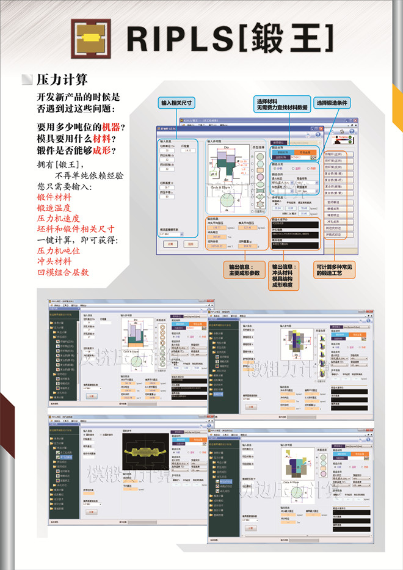
Task: Click progress bar in upsetting window status bar
Action: (302, 416)
